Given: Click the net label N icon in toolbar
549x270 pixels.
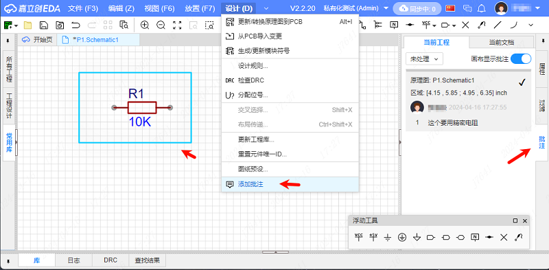Looking at the screenshot, I should [394, 25].
